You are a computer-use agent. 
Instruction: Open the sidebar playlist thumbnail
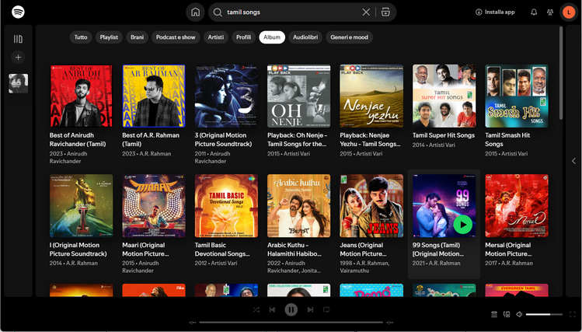pyautogui.click(x=18, y=83)
